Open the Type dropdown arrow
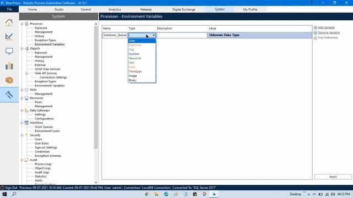Viewport: 353px width, 198px height. click(153, 35)
